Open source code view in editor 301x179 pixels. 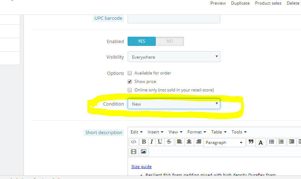point(134,142)
